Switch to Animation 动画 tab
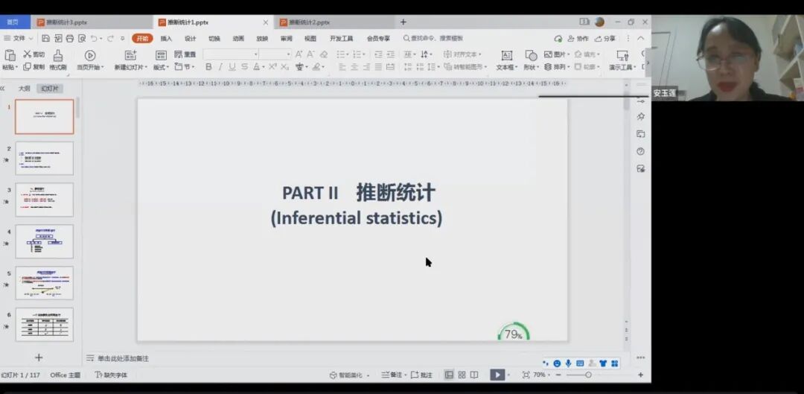Screen dimensions: 804x394 pyautogui.click(x=238, y=39)
